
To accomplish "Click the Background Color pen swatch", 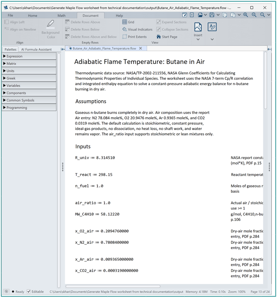I will (50, 24).
